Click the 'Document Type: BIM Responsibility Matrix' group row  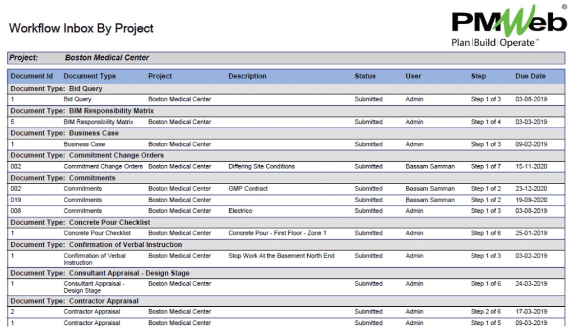(286, 111)
